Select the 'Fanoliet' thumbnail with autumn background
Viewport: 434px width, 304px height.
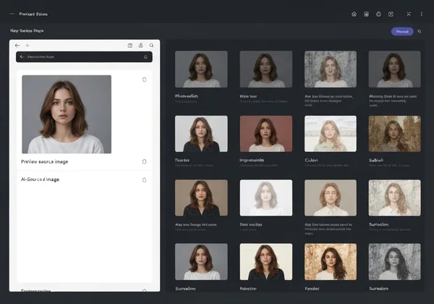[x=331, y=261]
